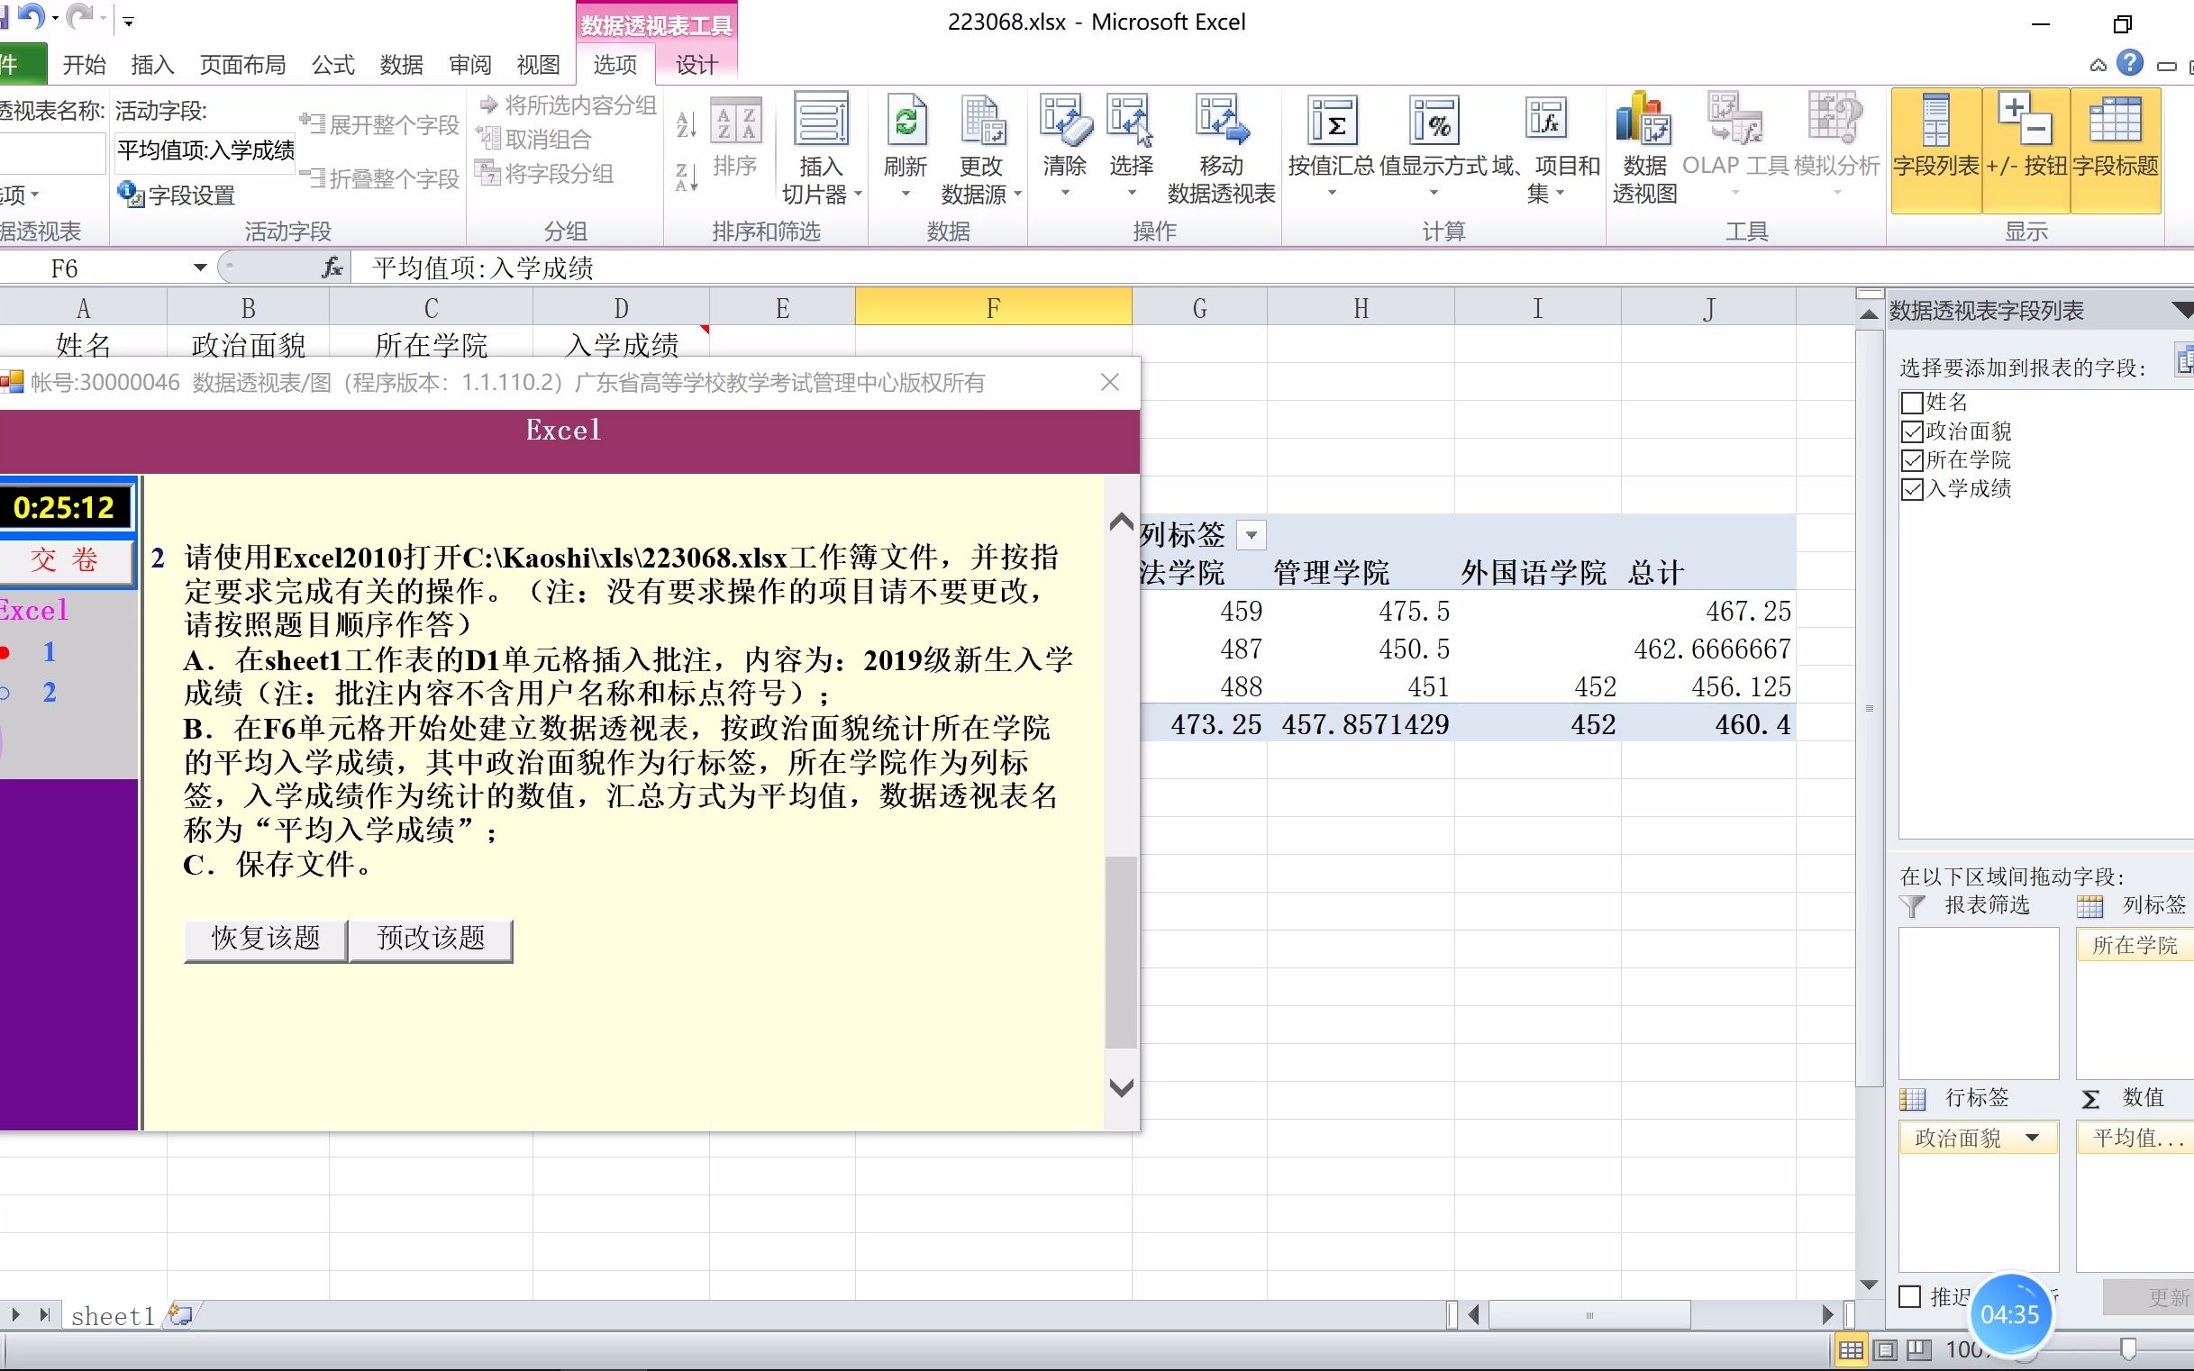Uncheck the 姓名 field in field list

tap(1911, 402)
